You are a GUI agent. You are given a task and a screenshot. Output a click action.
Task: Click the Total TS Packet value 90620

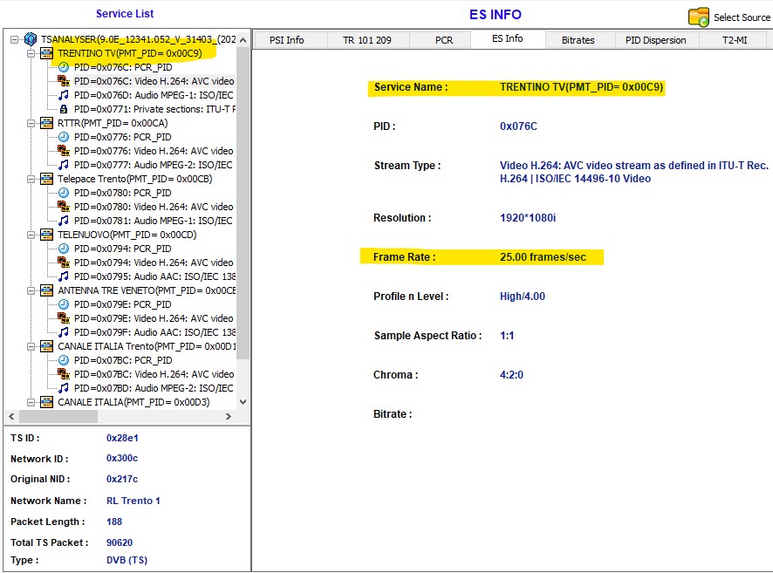pos(120,542)
